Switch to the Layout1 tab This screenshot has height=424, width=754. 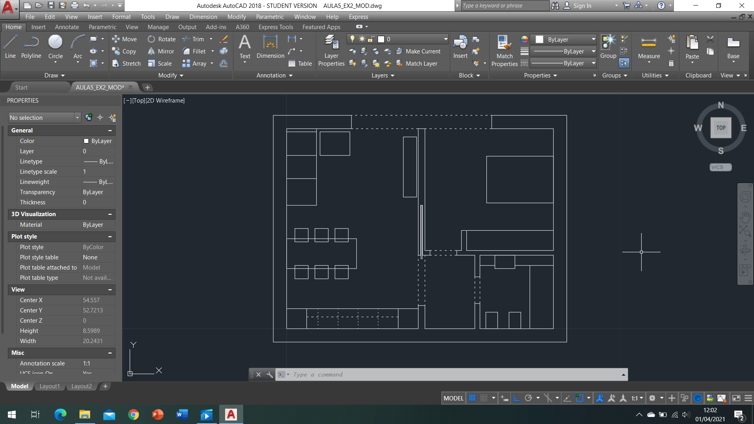(x=50, y=386)
